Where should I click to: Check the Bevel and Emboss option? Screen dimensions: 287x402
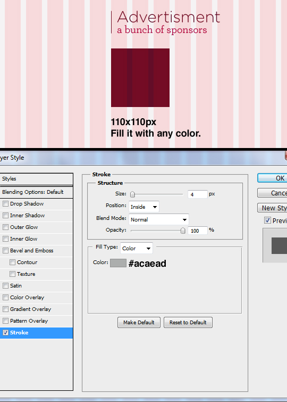(5, 251)
